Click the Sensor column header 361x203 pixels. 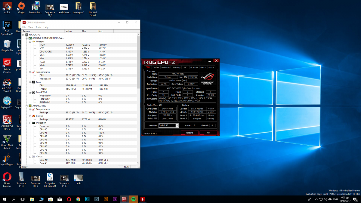[x=43, y=31]
